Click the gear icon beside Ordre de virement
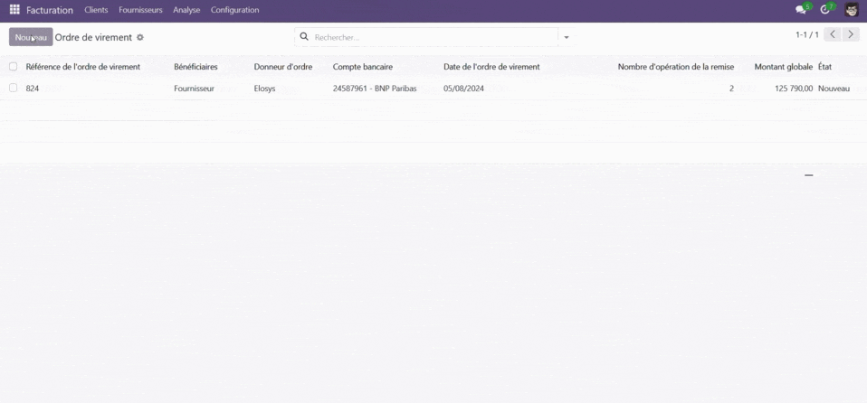Viewport: 867px width, 403px height. (140, 38)
